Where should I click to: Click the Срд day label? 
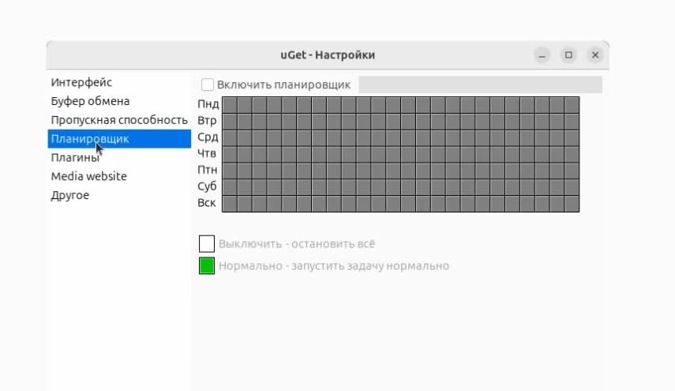click(208, 137)
